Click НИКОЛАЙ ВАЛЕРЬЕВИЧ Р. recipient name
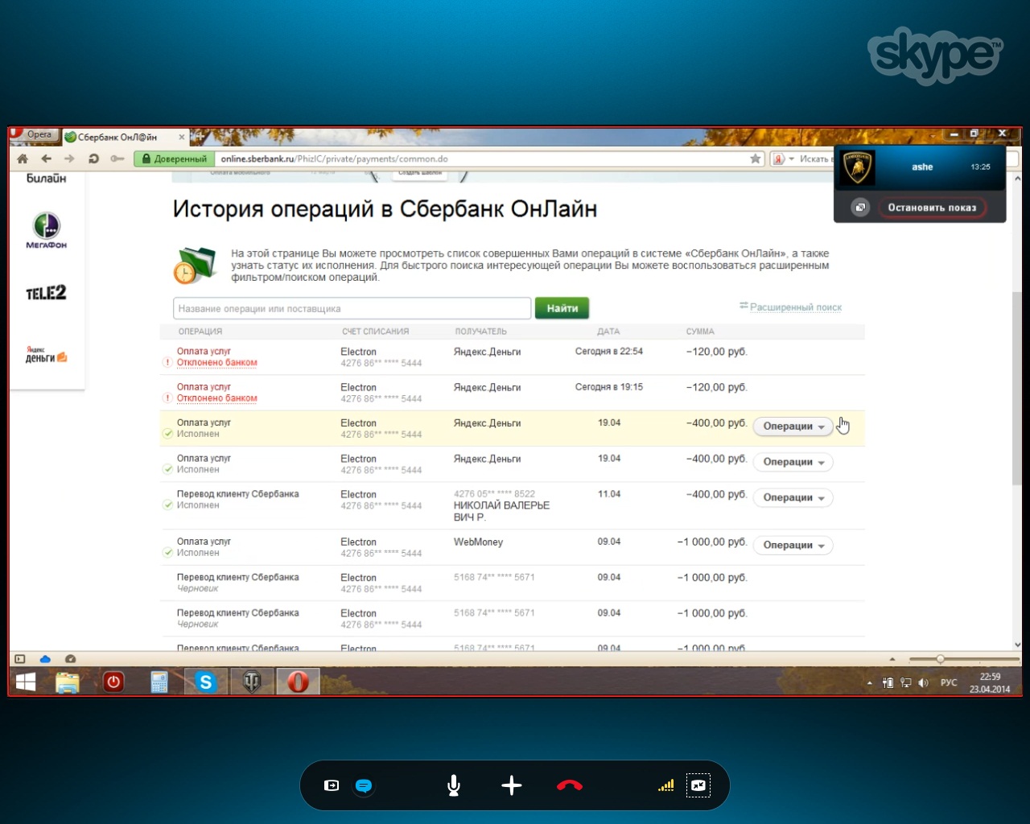Screen dimensions: 1030x824 click(x=501, y=511)
